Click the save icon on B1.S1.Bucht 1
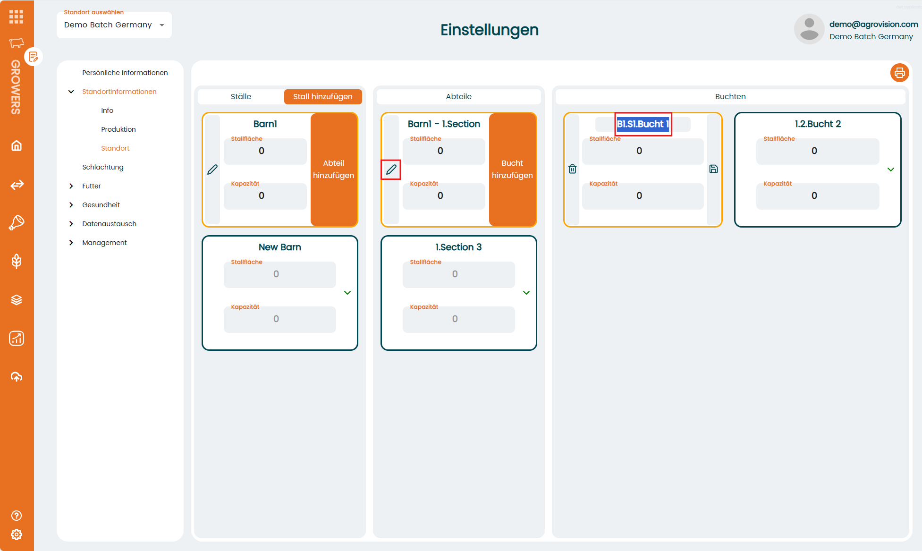This screenshot has width=922, height=551. coord(713,169)
